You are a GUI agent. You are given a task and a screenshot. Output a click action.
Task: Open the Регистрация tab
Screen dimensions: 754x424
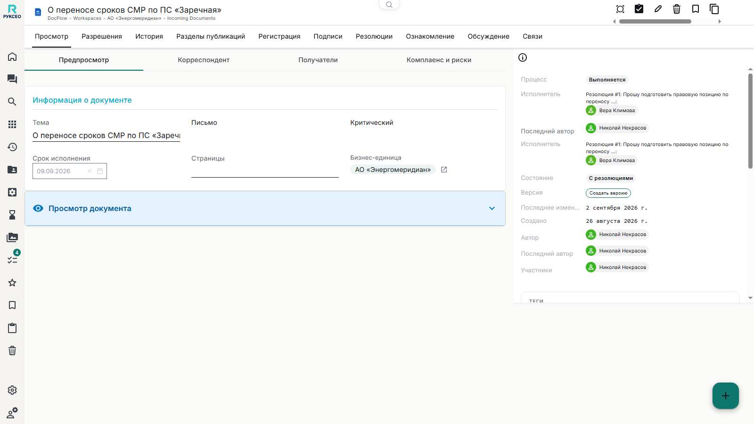click(279, 36)
